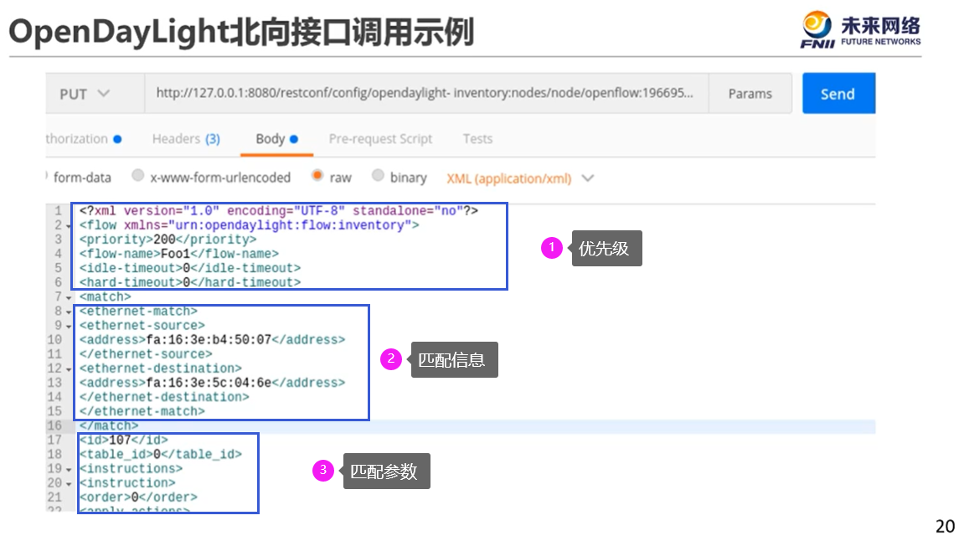
Task: Open the Params panel
Action: tap(750, 94)
